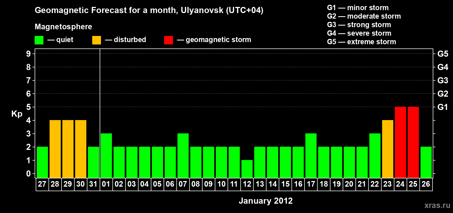
Task: Click the orange bar for December 29
Action: click(x=68, y=149)
